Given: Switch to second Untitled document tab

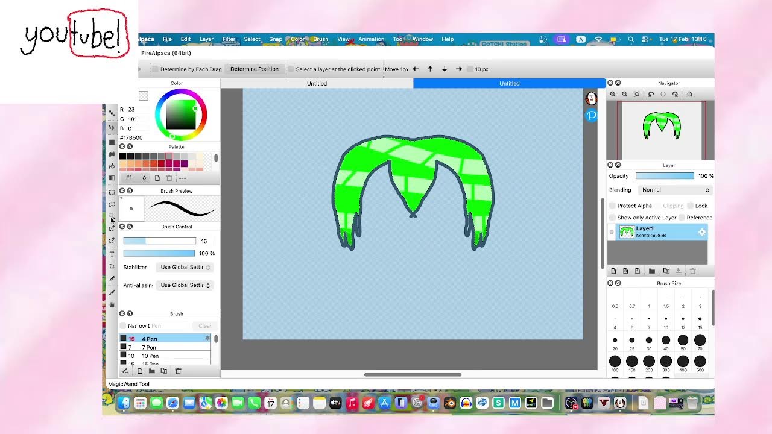Looking at the screenshot, I should click(x=509, y=83).
